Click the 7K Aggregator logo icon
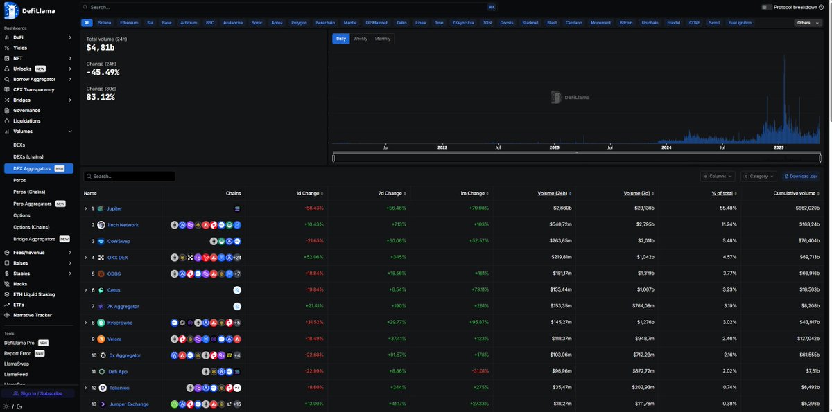 click(x=101, y=306)
